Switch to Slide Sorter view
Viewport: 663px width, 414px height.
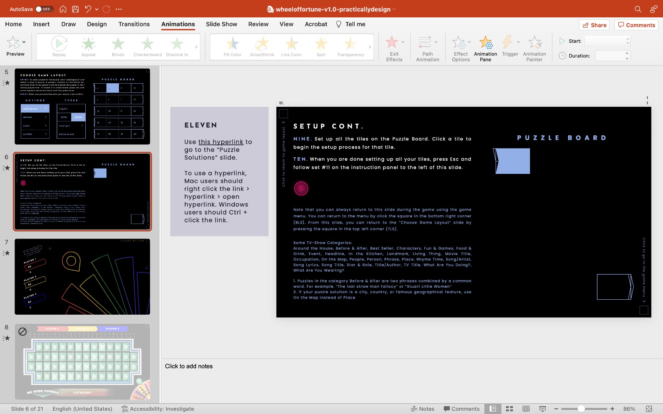(x=509, y=409)
